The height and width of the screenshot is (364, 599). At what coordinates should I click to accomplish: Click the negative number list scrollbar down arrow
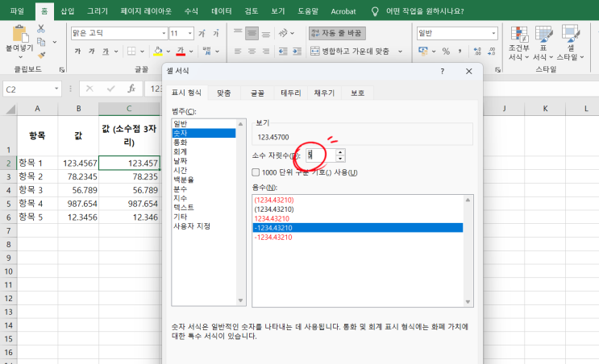(x=468, y=302)
